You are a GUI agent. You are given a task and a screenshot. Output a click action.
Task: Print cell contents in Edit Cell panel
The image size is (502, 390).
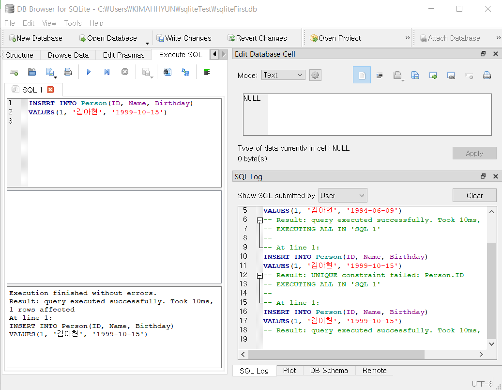[487, 75]
